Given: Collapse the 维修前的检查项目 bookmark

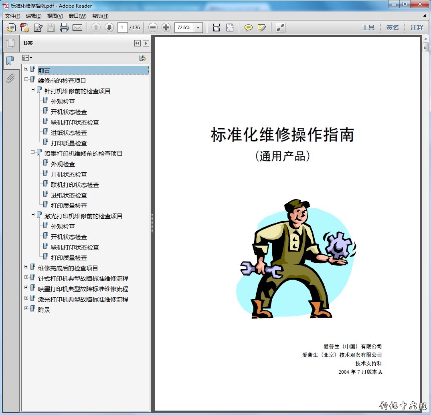Looking at the screenshot, I should click(x=26, y=79).
